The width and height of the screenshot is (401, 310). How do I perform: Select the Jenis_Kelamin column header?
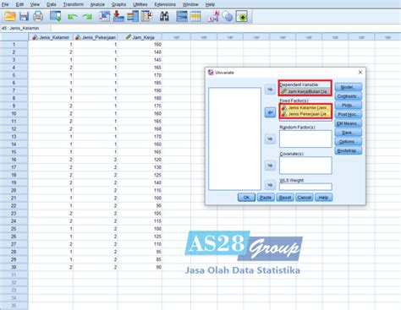51,37
